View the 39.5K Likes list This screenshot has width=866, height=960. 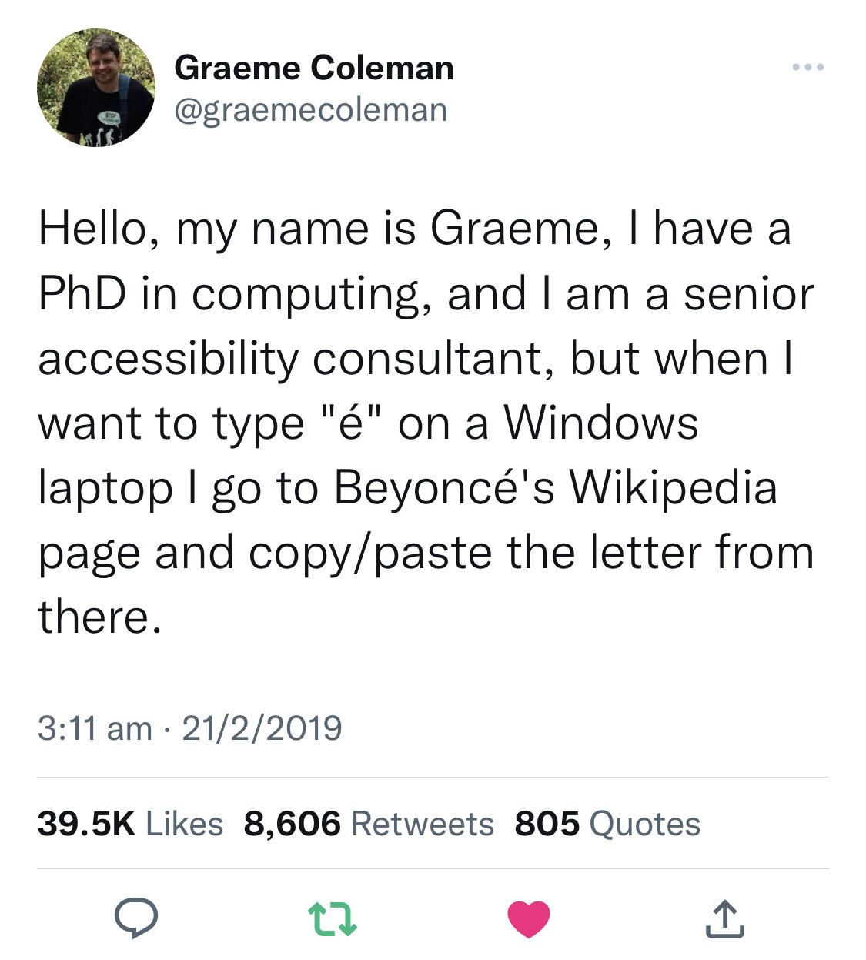130,824
